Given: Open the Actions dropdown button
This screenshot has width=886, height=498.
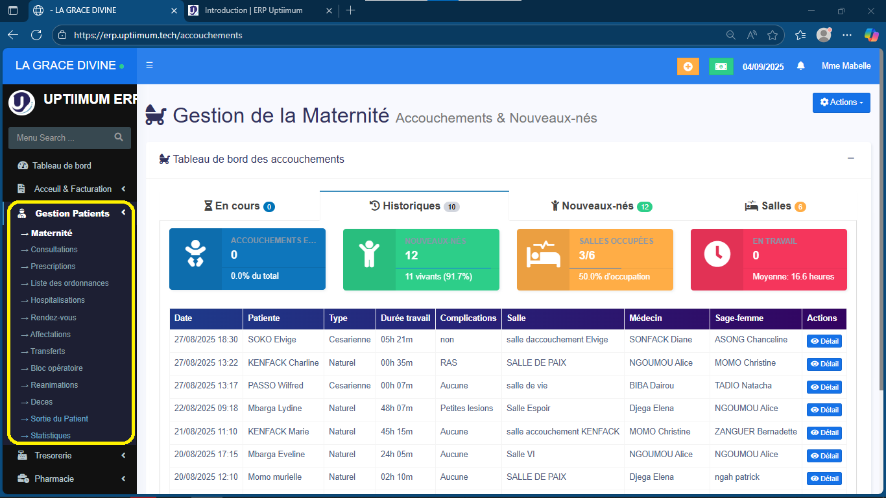Looking at the screenshot, I should click(x=841, y=102).
